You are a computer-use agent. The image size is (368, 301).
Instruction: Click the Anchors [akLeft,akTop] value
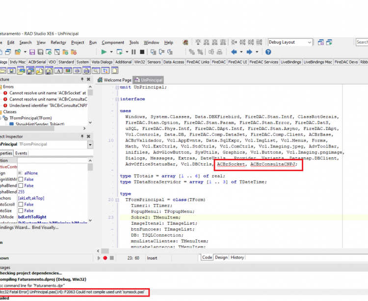pos(31,198)
